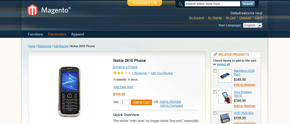Click the Add Sale Alert link
This screenshot has height=124, width=290.
point(123,87)
